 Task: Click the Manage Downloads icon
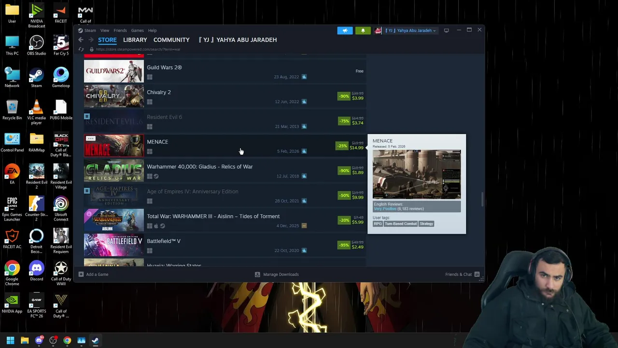[x=258, y=275]
